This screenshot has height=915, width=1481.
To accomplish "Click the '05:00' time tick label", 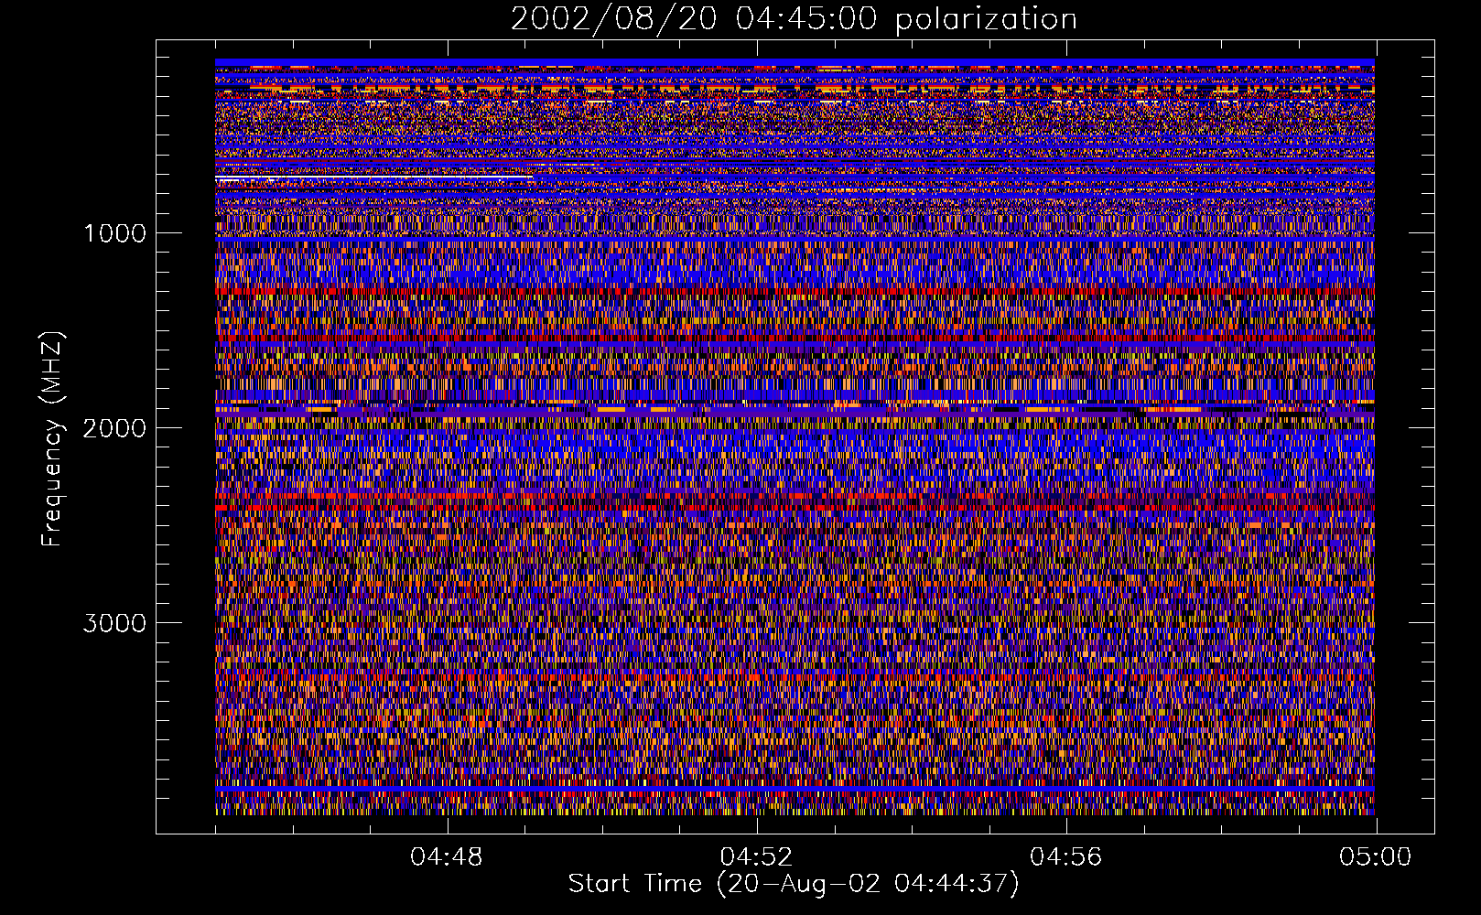I will tap(1375, 857).
